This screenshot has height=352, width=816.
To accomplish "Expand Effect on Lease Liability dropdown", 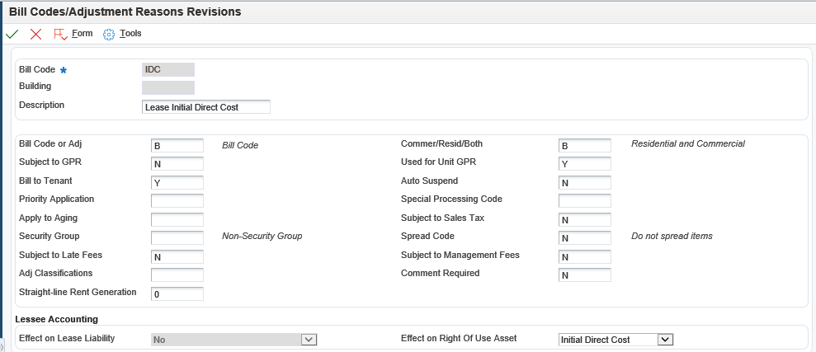I will 309,340.
